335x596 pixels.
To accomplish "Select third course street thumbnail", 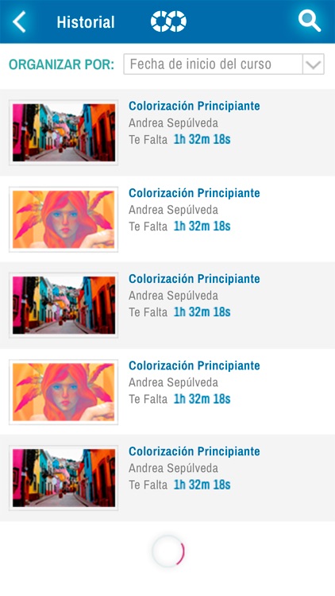I will click(64, 305).
